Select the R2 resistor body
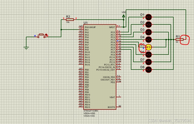 click(x=70, y=20)
